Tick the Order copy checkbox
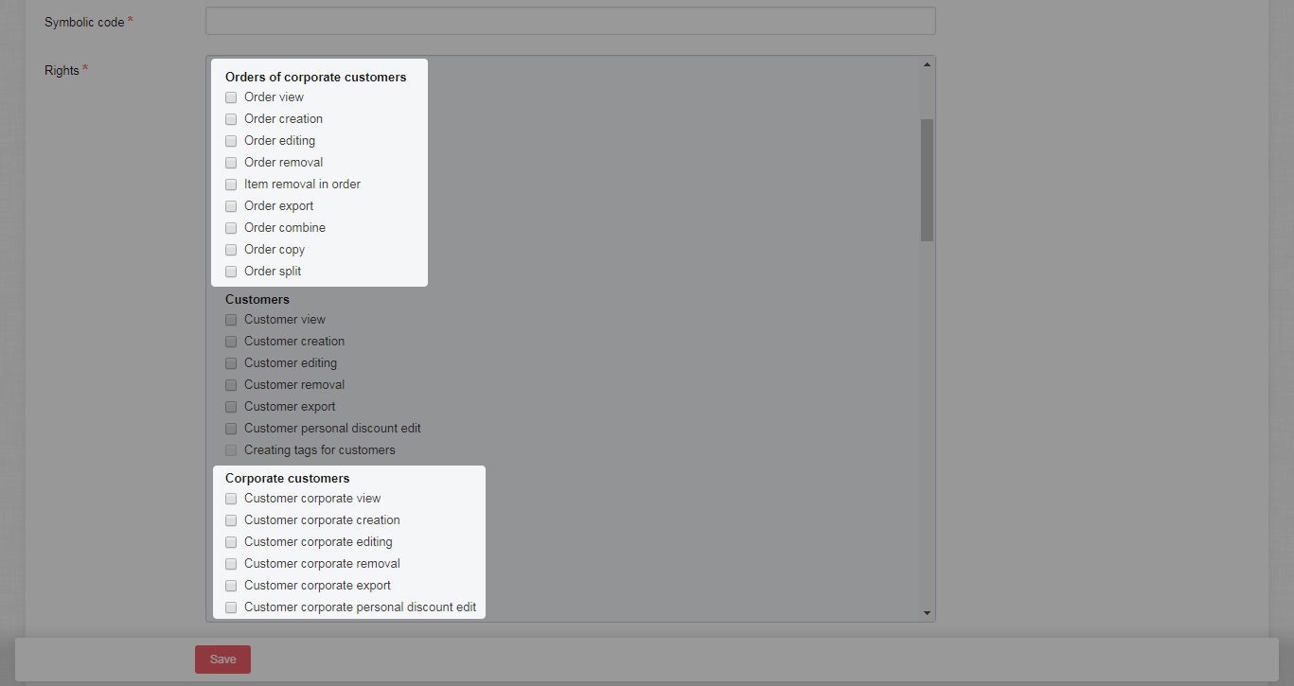This screenshot has height=686, width=1294. click(x=231, y=250)
